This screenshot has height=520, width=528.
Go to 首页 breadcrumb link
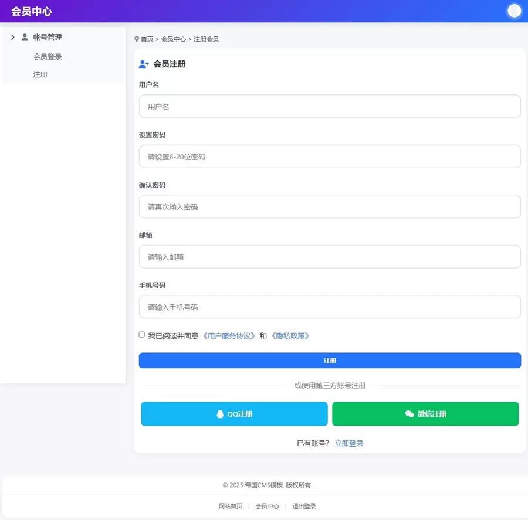coord(147,39)
